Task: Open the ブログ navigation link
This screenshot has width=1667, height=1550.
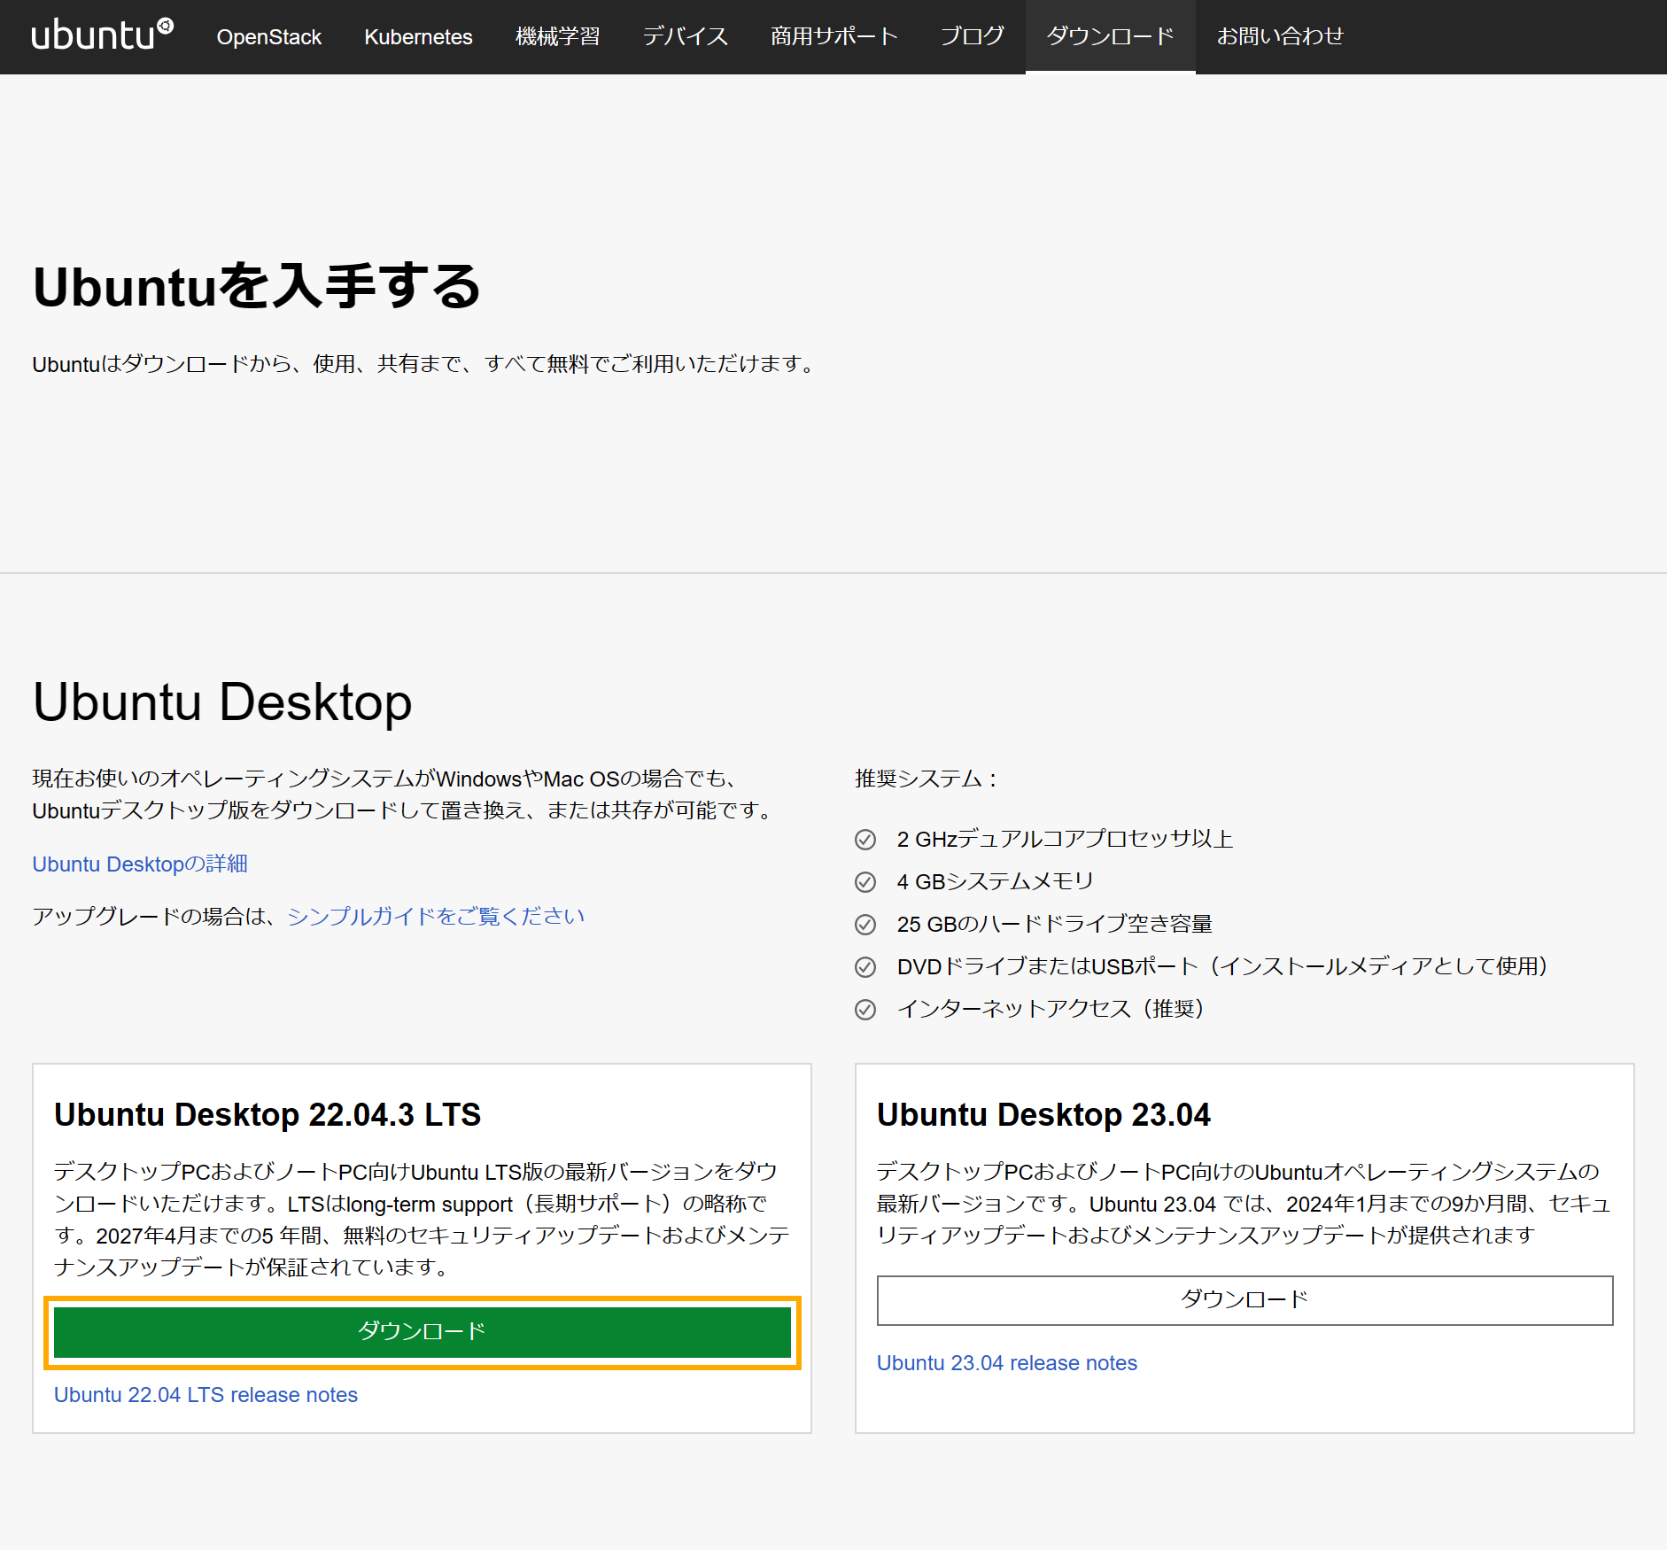Action: [973, 36]
